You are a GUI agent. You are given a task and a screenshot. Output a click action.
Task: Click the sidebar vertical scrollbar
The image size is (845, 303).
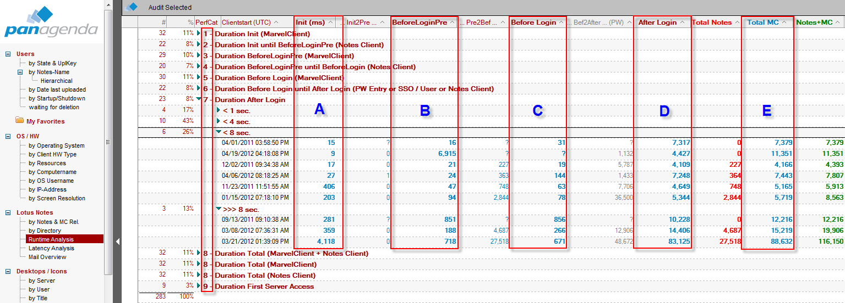(108, 142)
